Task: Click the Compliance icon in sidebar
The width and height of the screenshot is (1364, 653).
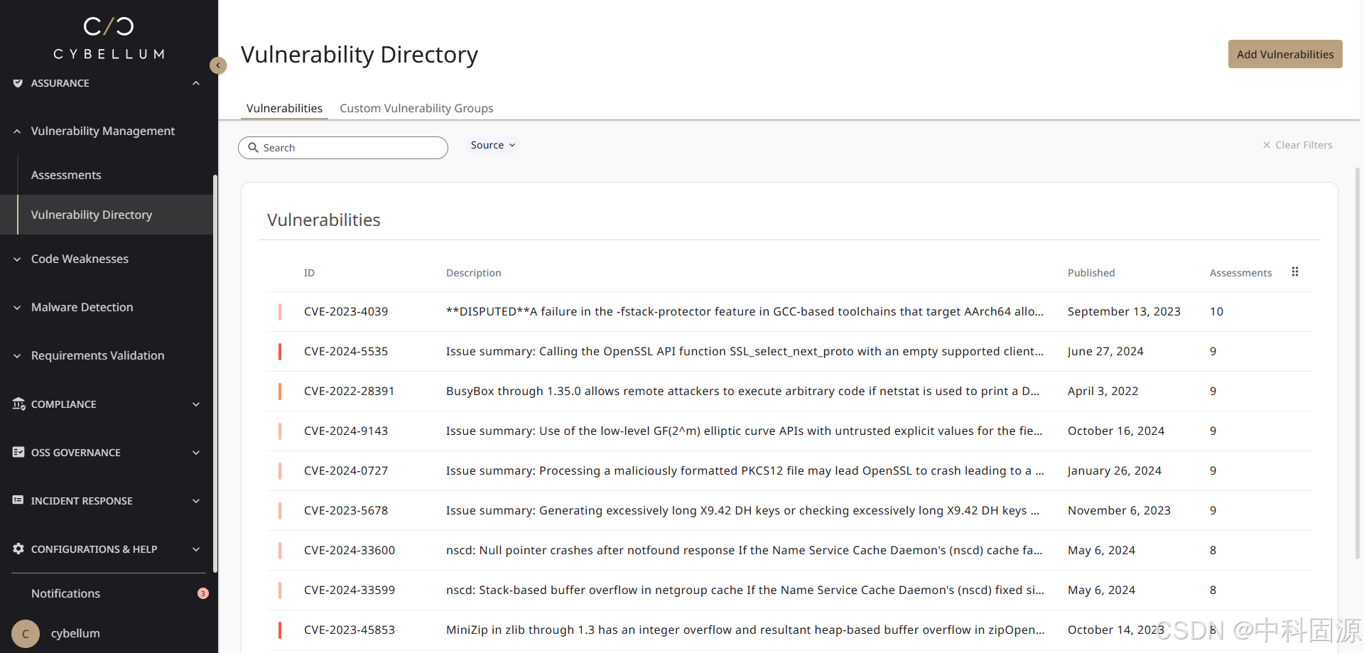Action: point(18,404)
